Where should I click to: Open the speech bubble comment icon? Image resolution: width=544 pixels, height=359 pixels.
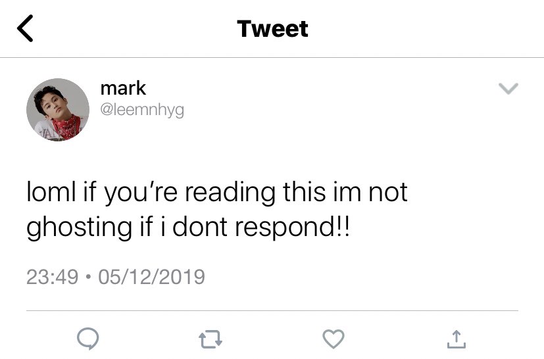tap(87, 338)
